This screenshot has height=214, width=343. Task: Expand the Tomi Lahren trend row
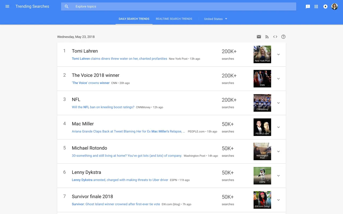[x=278, y=55]
